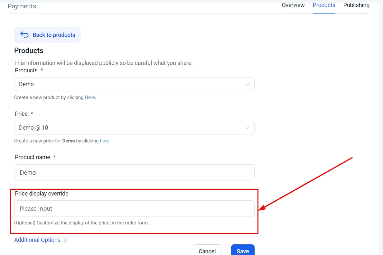The height and width of the screenshot is (255, 383).
Task: Expand the Additional Options section
Action: pyautogui.click(x=37, y=240)
